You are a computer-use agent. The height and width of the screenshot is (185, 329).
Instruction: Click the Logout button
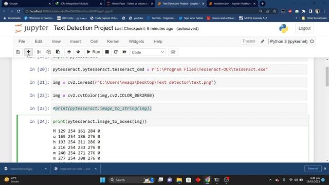[304, 28]
